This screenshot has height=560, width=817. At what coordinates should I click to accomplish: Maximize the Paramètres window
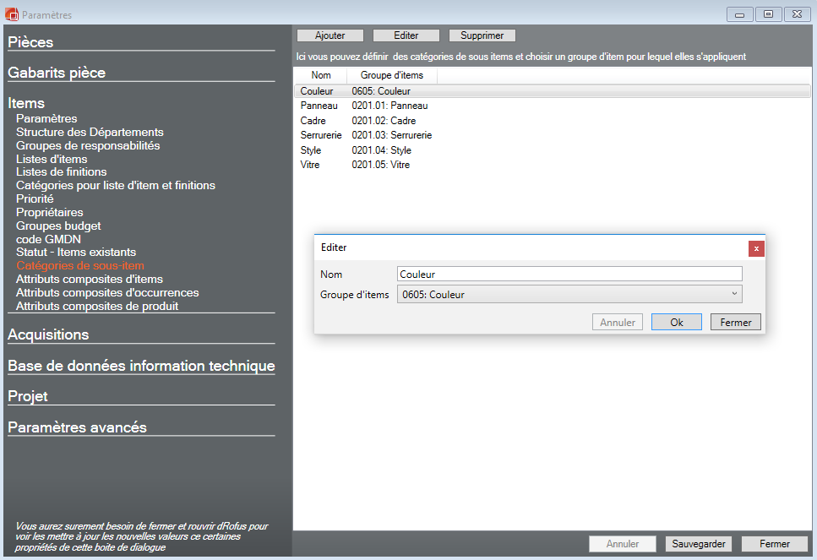[x=769, y=14]
